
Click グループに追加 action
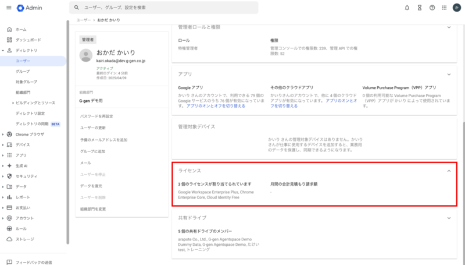click(93, 151)
